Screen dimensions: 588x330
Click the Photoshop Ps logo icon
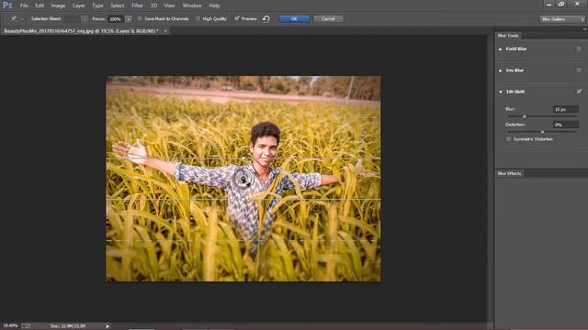7,5
